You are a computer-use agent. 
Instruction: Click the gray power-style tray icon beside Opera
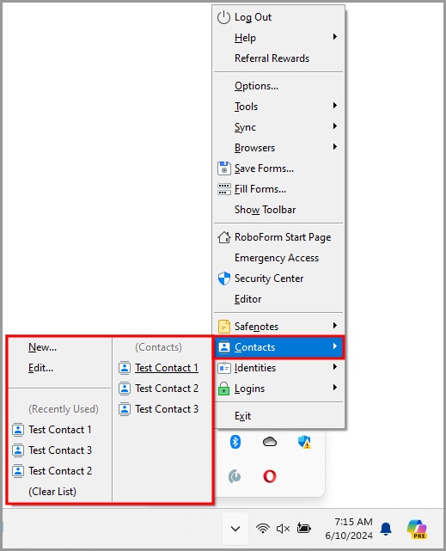point(235,476)
